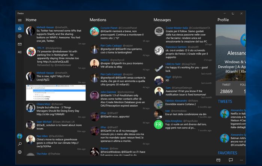Viewport: 262px width, 166px height.
Task: Select the Messages column header
Action: (162, 20)
